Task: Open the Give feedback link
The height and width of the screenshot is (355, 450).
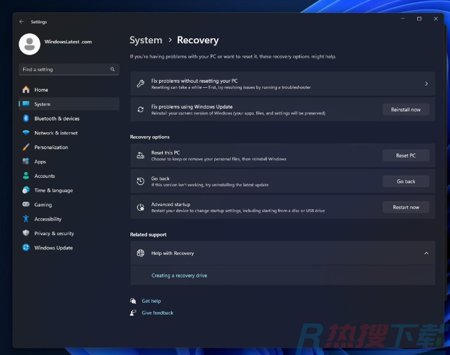Action: (157, 313)
